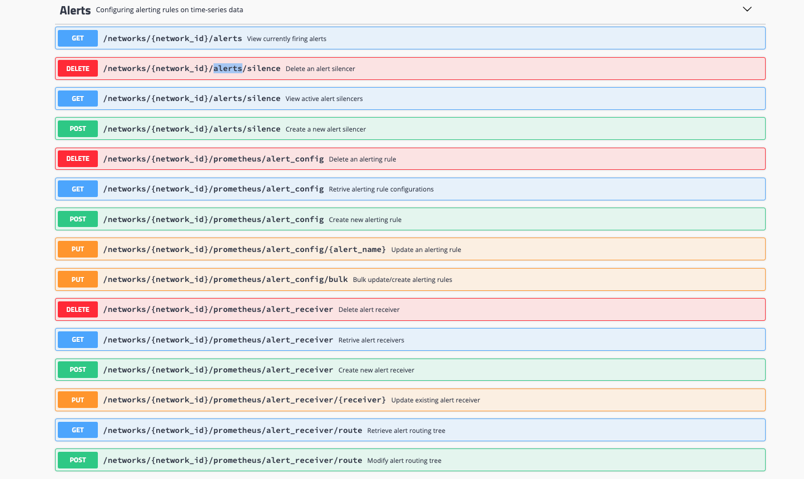Expand Retrive alert receivers endpoint
Image resolution: width=804 pixels, height=479 pixels.
[x=371, y=340]
